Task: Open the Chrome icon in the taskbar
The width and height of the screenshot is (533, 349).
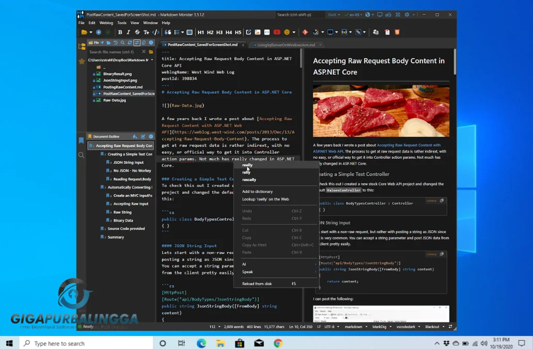Action: [x=278, y=343]
